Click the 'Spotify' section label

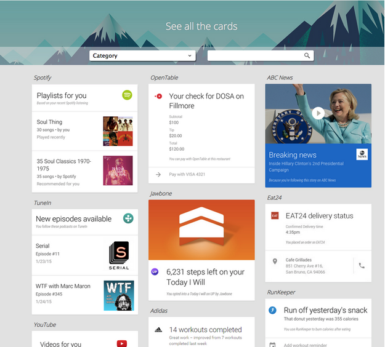point(43,78)
